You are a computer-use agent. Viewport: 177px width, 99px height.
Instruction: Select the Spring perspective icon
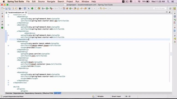coord(175,9)
